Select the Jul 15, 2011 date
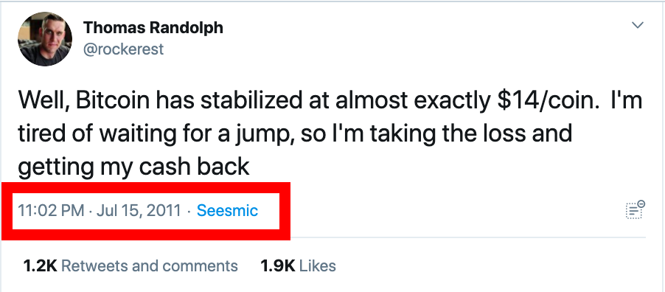The width and height of the screenshot is (665, 292). tap(139, 210)
